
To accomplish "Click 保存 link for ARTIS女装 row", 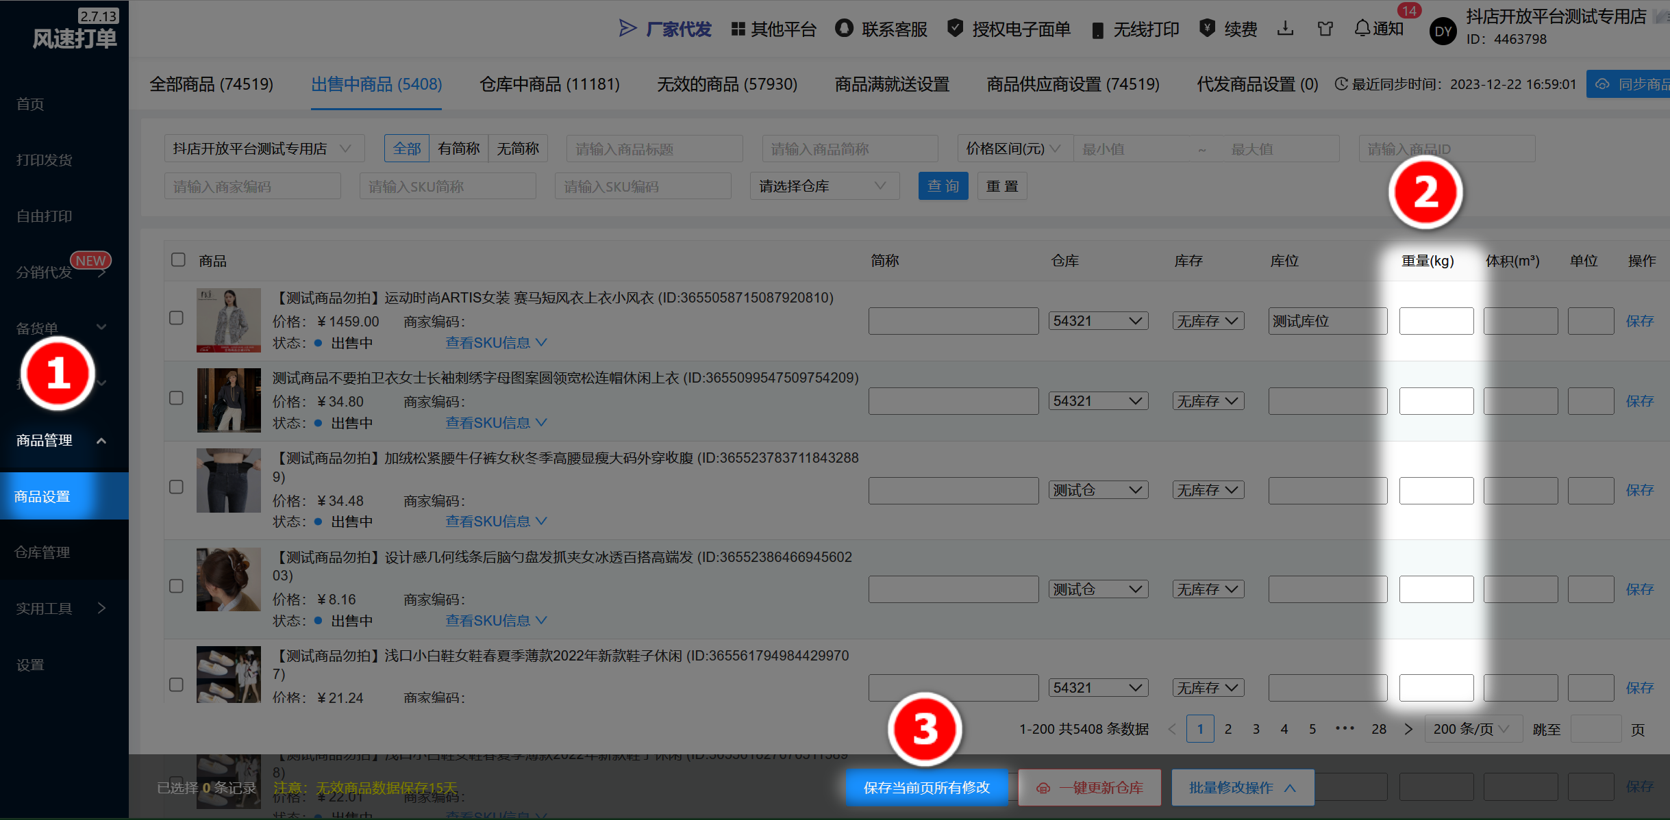I will (1640, 321).
